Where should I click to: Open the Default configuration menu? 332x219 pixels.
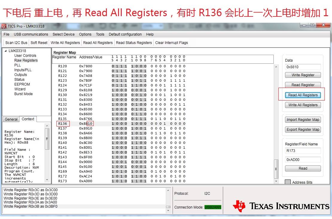tap(125, 34)
